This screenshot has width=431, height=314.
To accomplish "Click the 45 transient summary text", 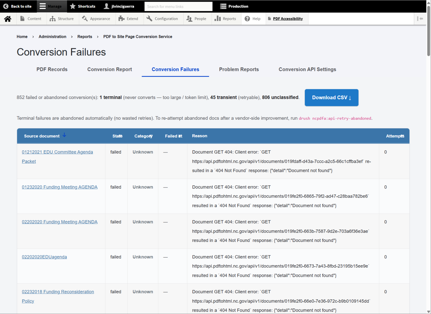I will 223,97.
